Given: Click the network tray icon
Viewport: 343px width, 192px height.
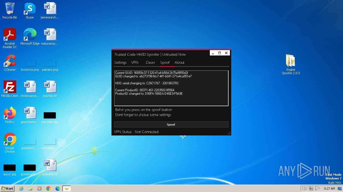Looking at the screenshot, I should pos(311,189).
